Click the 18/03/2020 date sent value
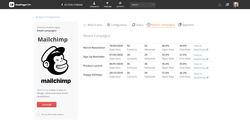250x140 pixels. [x=116, y=46]
